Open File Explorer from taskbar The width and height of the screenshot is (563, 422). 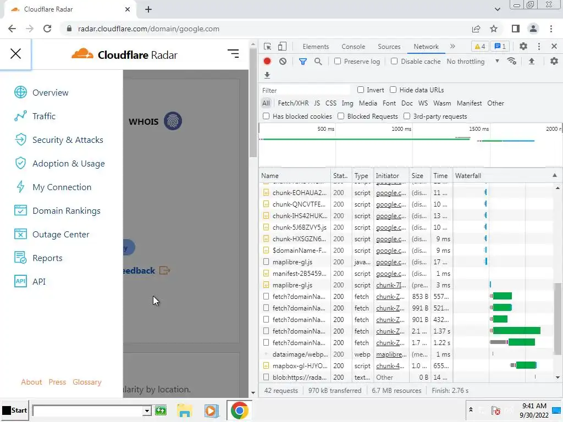(x=185, y=410)
